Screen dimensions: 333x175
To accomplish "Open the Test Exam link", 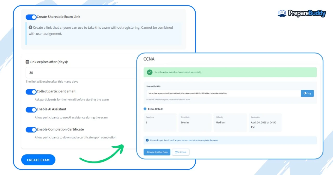I will pos(181,152).
